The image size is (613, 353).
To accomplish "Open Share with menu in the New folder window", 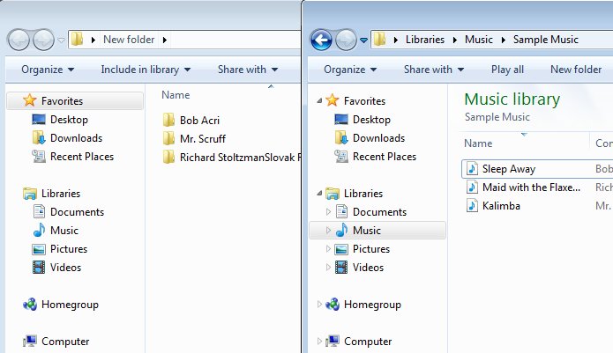I will pos(248,70).
